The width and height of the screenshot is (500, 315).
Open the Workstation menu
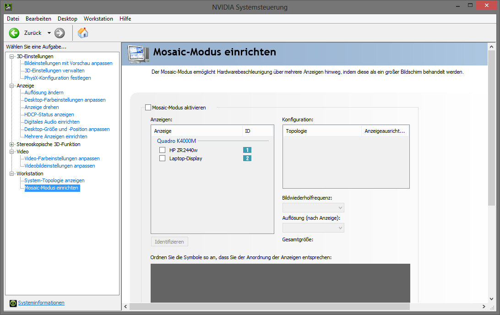[98, 18]
